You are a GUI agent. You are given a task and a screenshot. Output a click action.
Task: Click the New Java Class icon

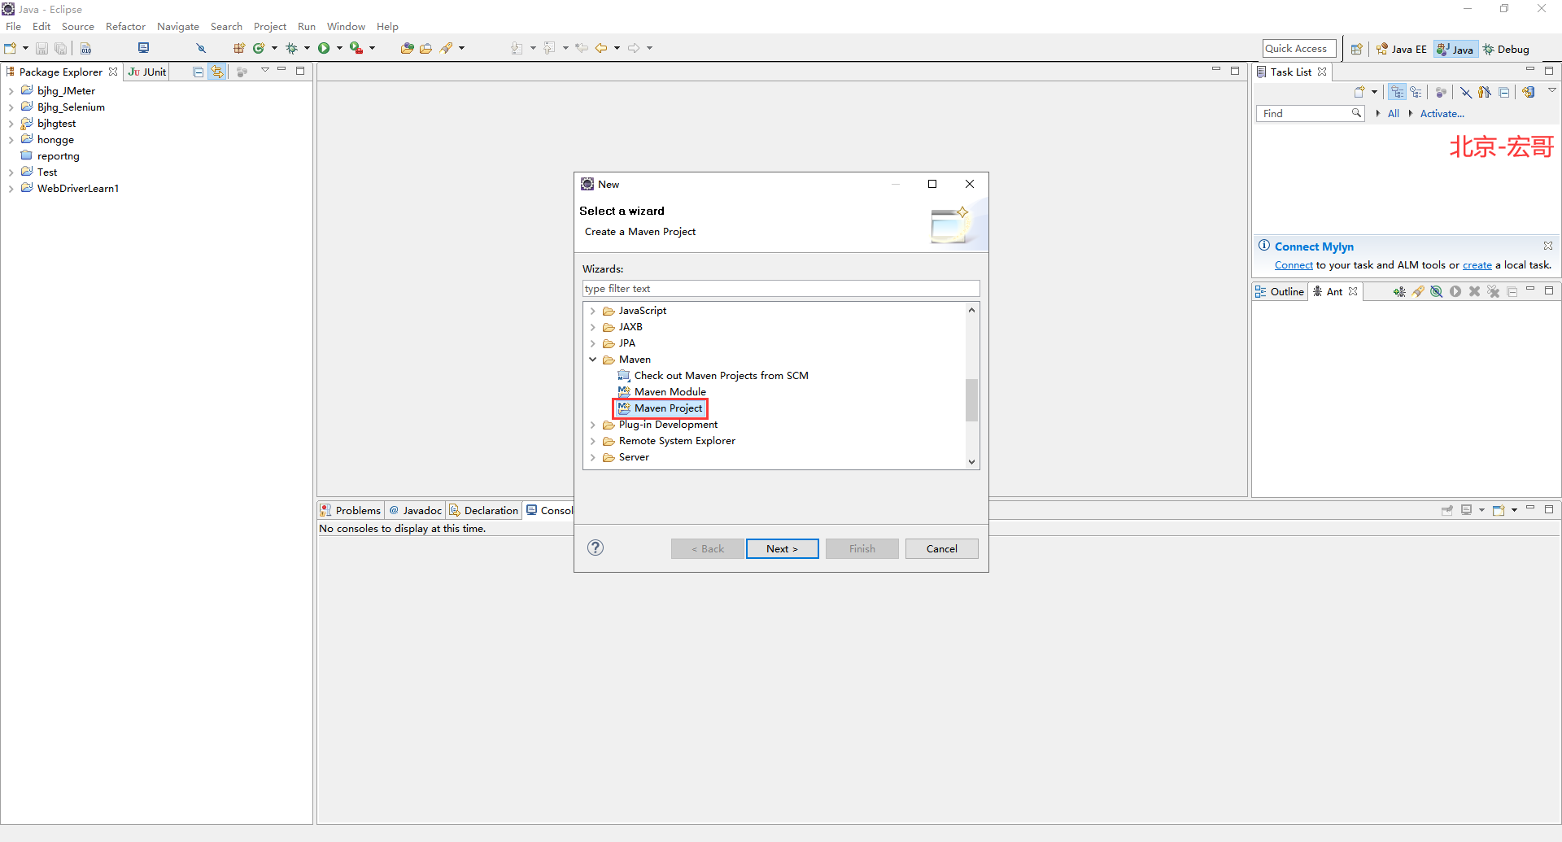pos(259,49)
